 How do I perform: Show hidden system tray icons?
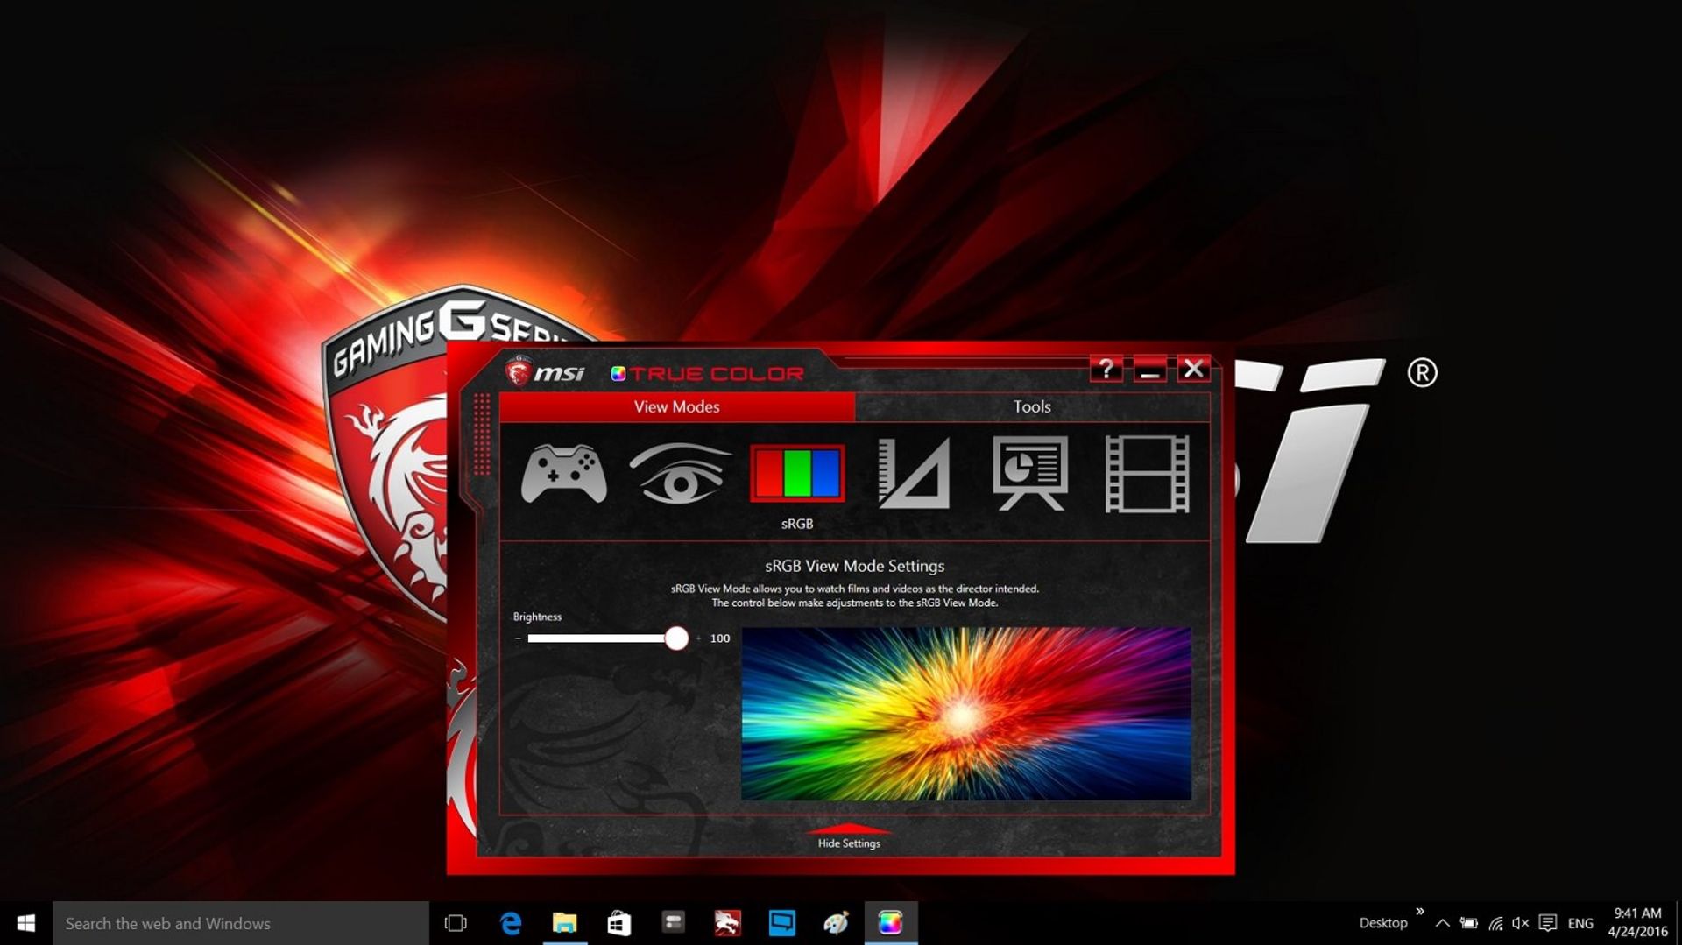click(1443, 923)
